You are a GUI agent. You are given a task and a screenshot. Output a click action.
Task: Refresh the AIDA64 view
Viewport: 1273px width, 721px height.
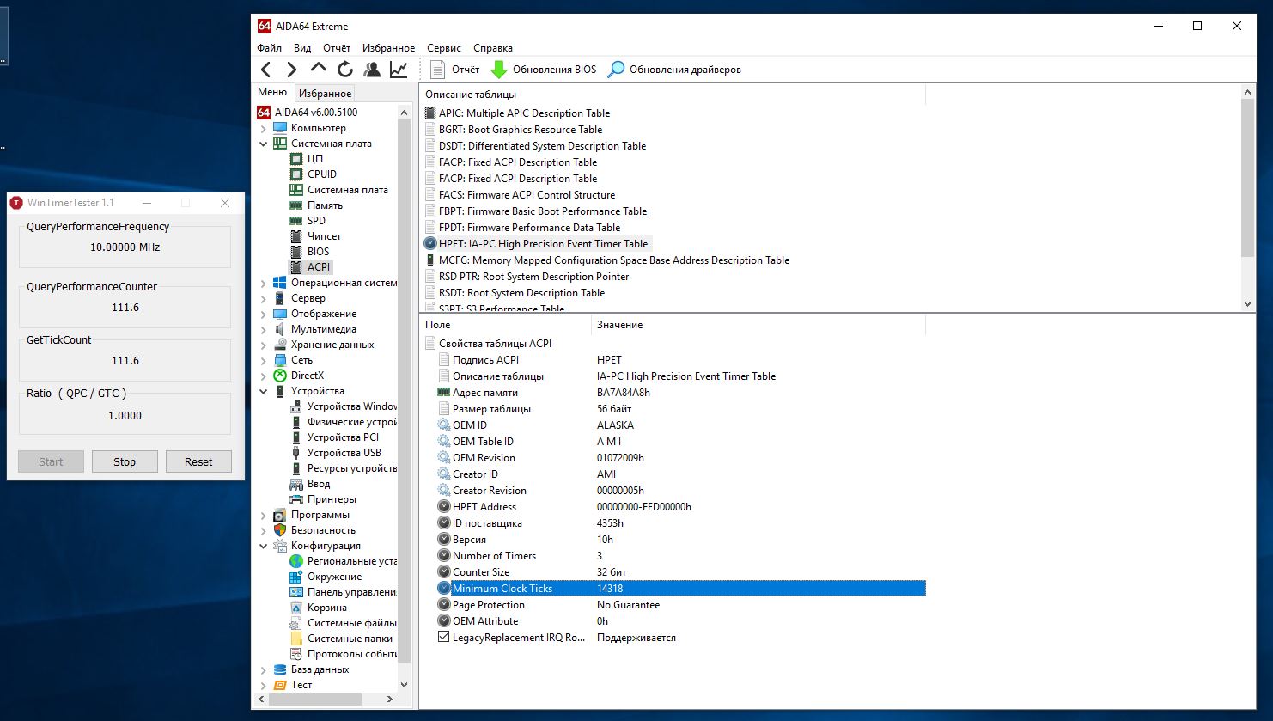click(345, 70)
